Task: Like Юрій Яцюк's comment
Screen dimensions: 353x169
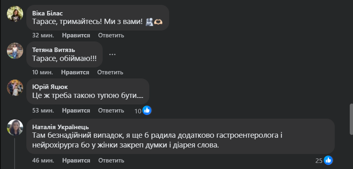Action: (x=75, y=110)
